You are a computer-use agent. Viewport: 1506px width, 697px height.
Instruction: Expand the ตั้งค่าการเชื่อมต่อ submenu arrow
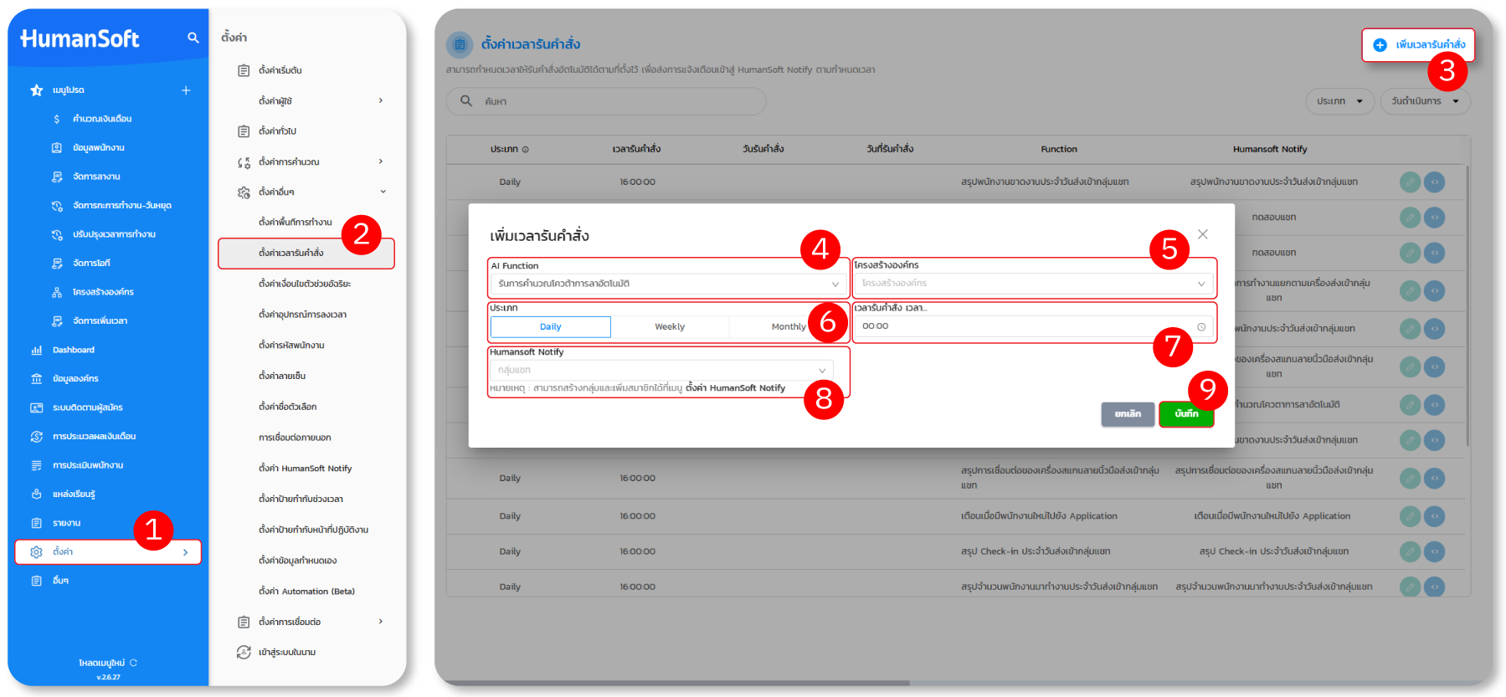(x=381, y=622)
